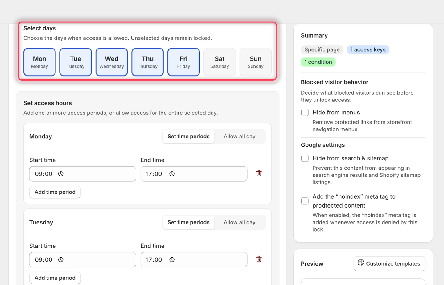Select Set time periods for Monday
Screen dimensions: 444x285
[188, 137]
